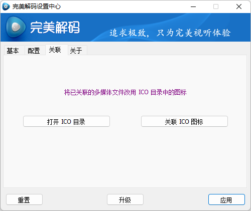The height and width of the screenshot is (211, 251).
Task: Click the empty area below the ICO buttons
Action: coord(125,157)
